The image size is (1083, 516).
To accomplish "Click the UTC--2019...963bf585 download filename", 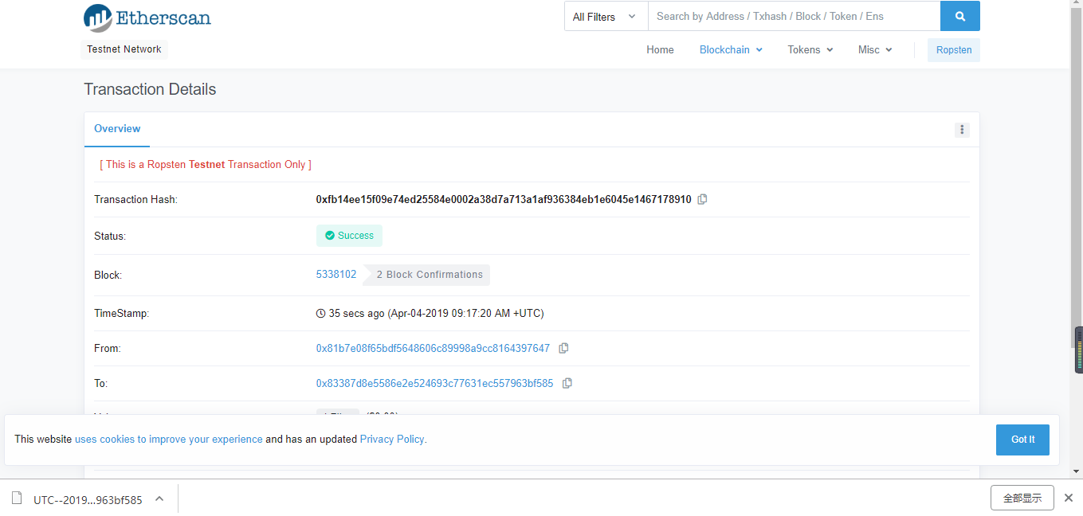I will pos(88,500).
